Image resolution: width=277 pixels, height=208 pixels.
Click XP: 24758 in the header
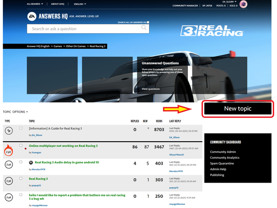(x=207, y=6)
